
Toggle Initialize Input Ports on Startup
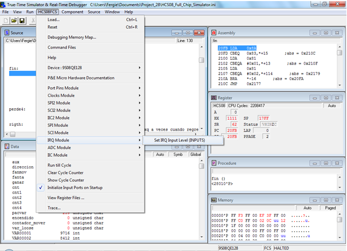pos(75,188)
